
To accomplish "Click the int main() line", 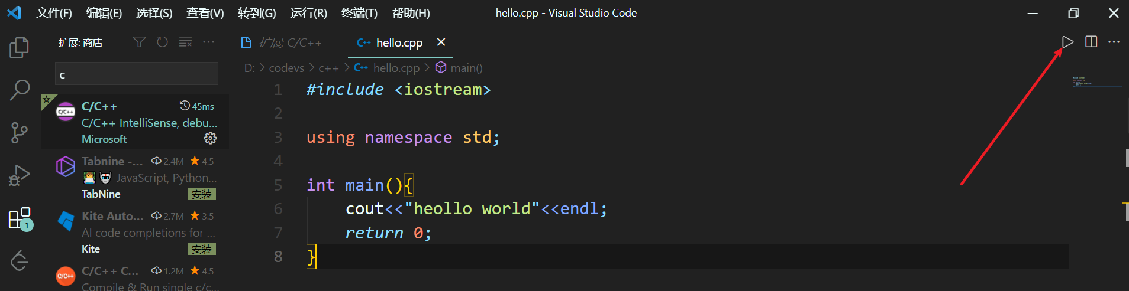I will [360, 185].
